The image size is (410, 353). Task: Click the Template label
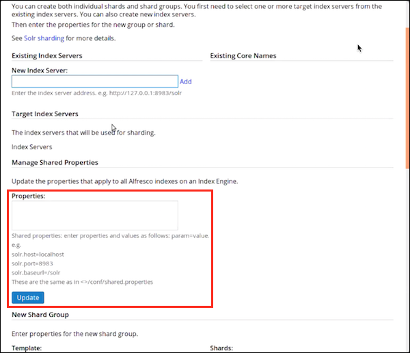click(27, 348)
